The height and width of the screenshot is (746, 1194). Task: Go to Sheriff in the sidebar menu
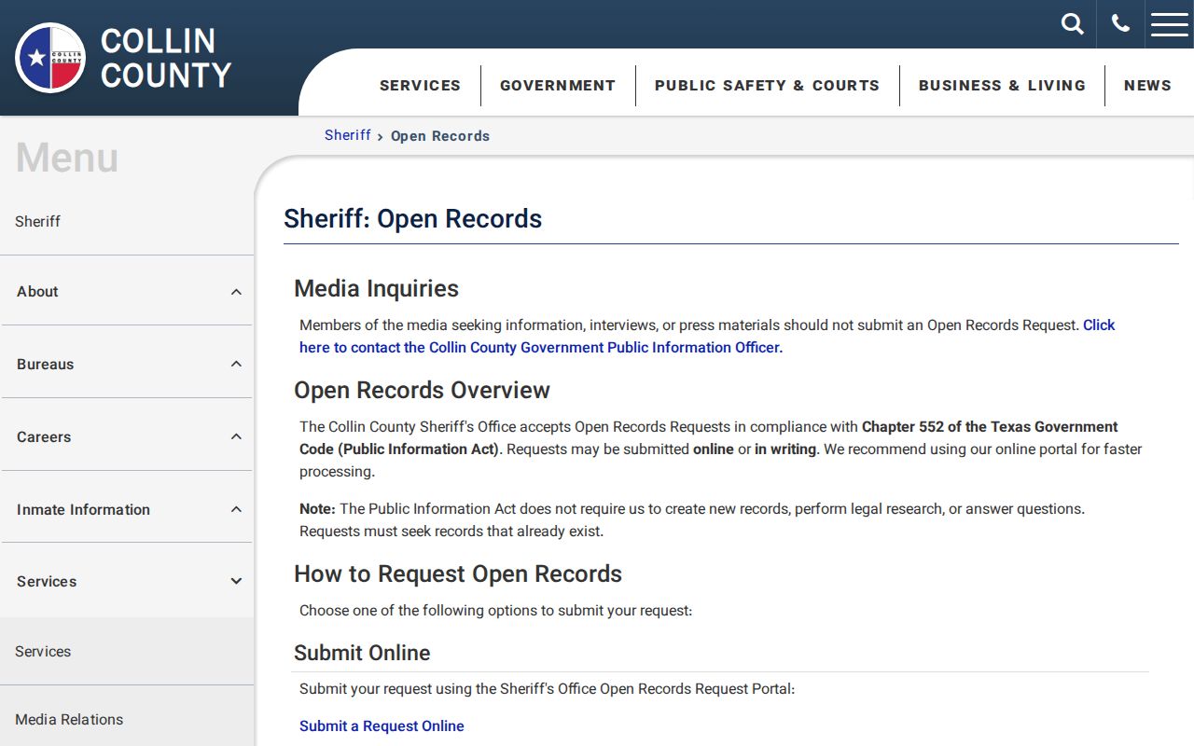tap(37, 221)
